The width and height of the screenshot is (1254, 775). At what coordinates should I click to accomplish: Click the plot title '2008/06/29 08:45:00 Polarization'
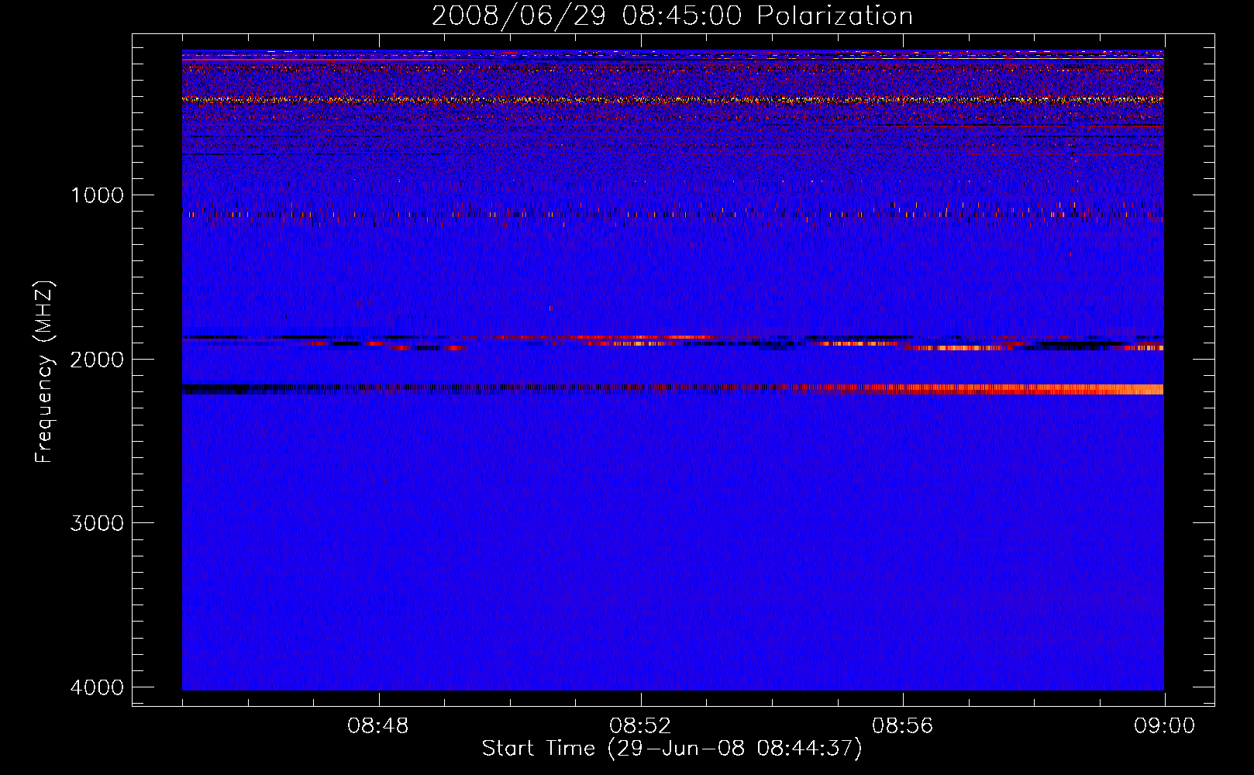click(x=672, y=15)
